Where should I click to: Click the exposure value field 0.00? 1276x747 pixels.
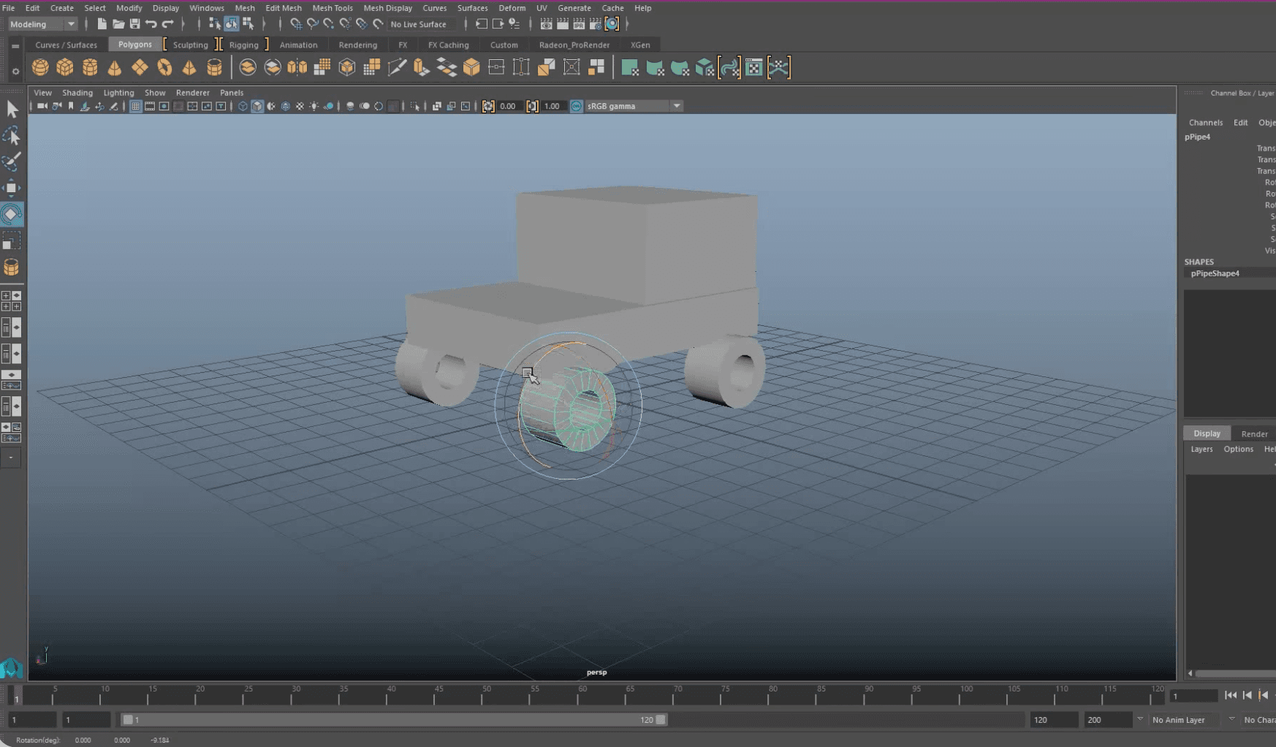[x=509, y=106]
